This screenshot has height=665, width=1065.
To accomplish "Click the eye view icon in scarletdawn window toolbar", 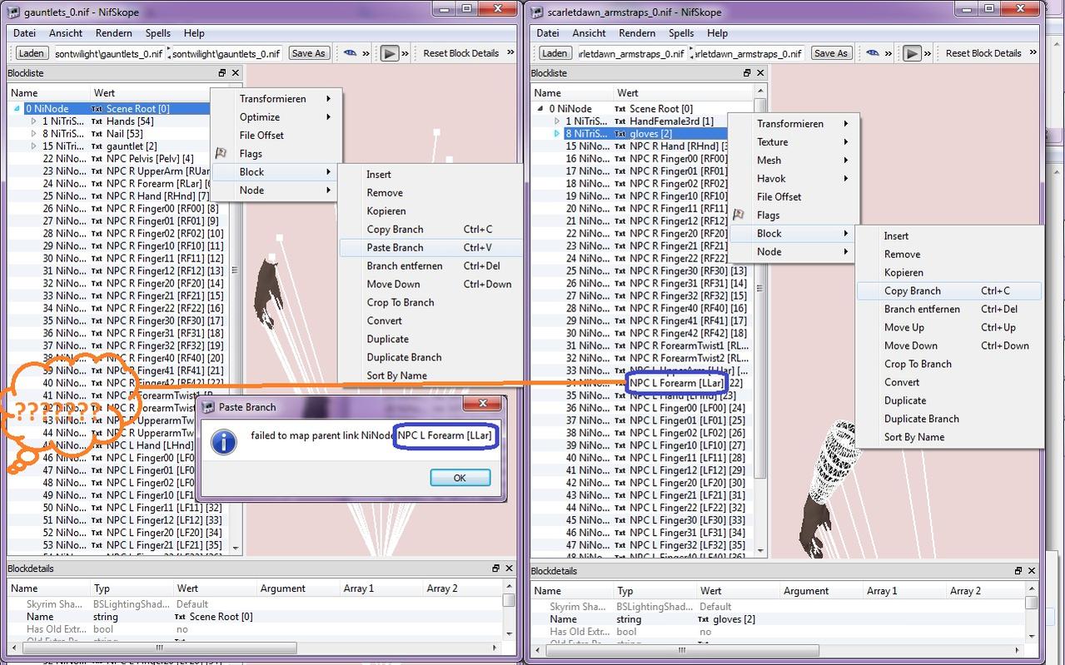I will [x=873, y=53].
